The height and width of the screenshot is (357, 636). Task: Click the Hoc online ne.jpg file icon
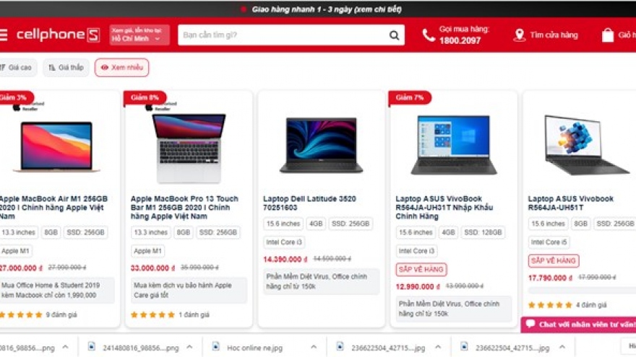pyautogui.click(x=216, y=347)
